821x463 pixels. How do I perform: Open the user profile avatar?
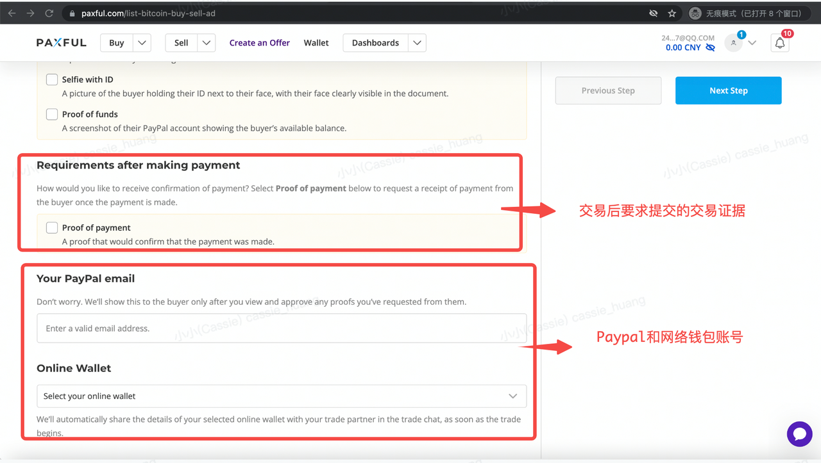(x=734, y=43)
